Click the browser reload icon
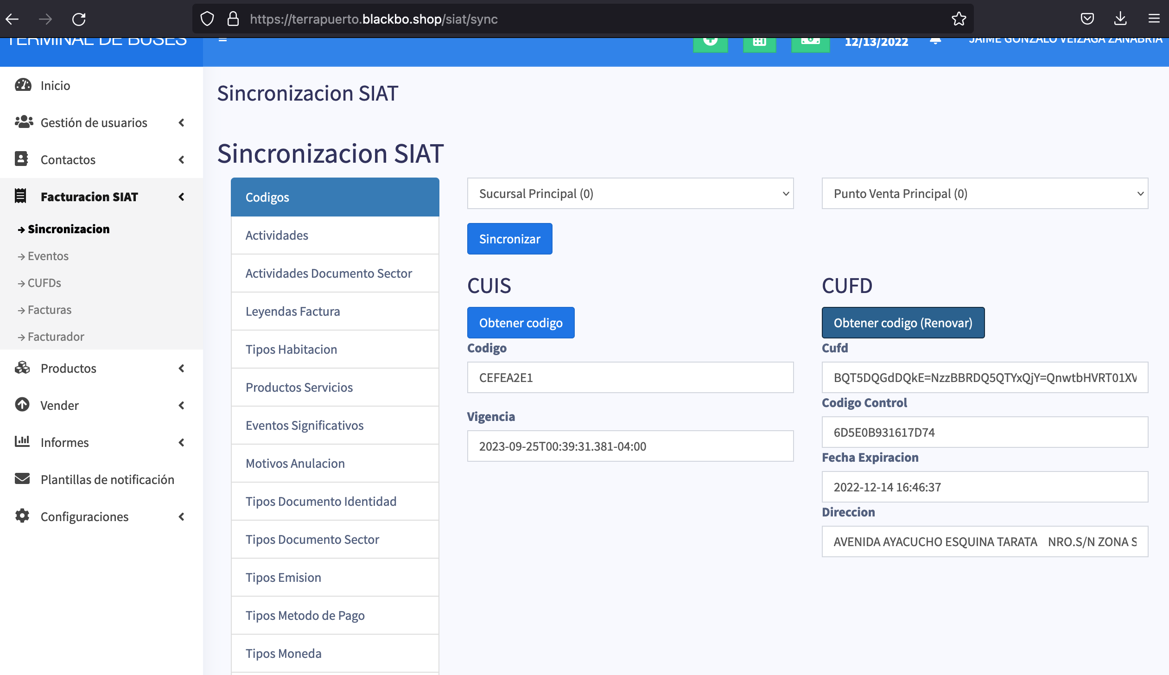This screenshot has width=1169, height=675. (x=79, y=19)
